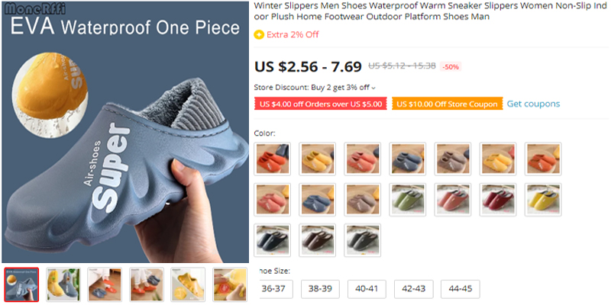Select shoe size 36-37

tap(274, 289)
